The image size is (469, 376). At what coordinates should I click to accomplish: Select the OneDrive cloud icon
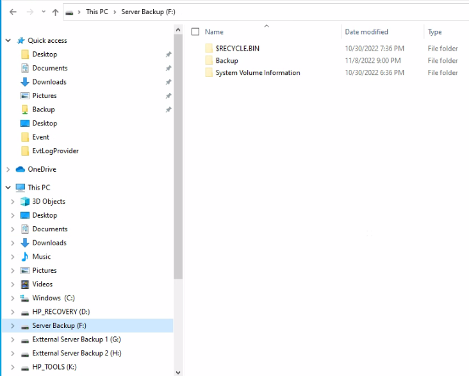21,169
